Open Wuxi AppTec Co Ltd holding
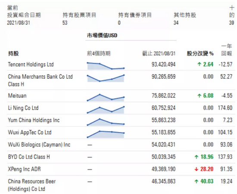This screenshot has width=237, height=194. (30, 132)
